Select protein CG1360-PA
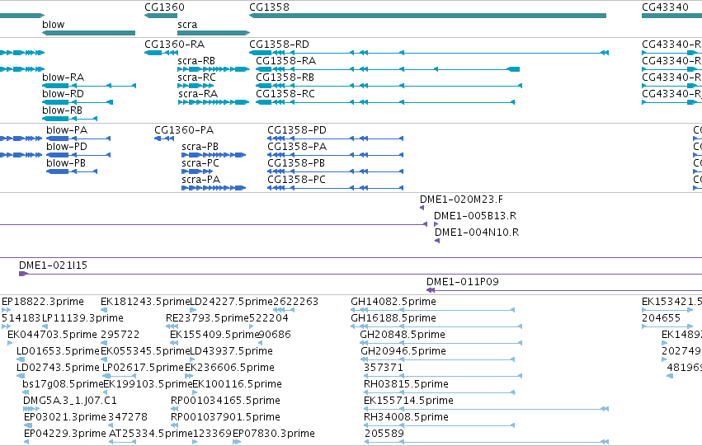702x446 pixels. coord(164,138)
